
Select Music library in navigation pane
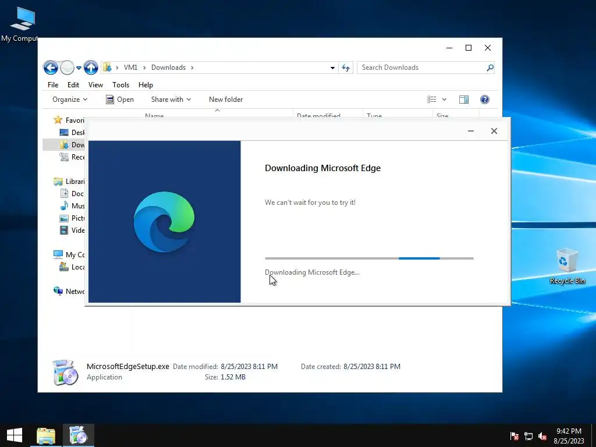tap(72, 205)
